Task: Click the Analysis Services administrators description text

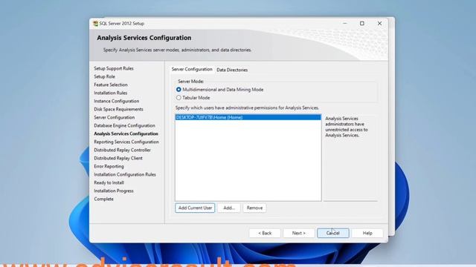Action: tap(347, 127)
